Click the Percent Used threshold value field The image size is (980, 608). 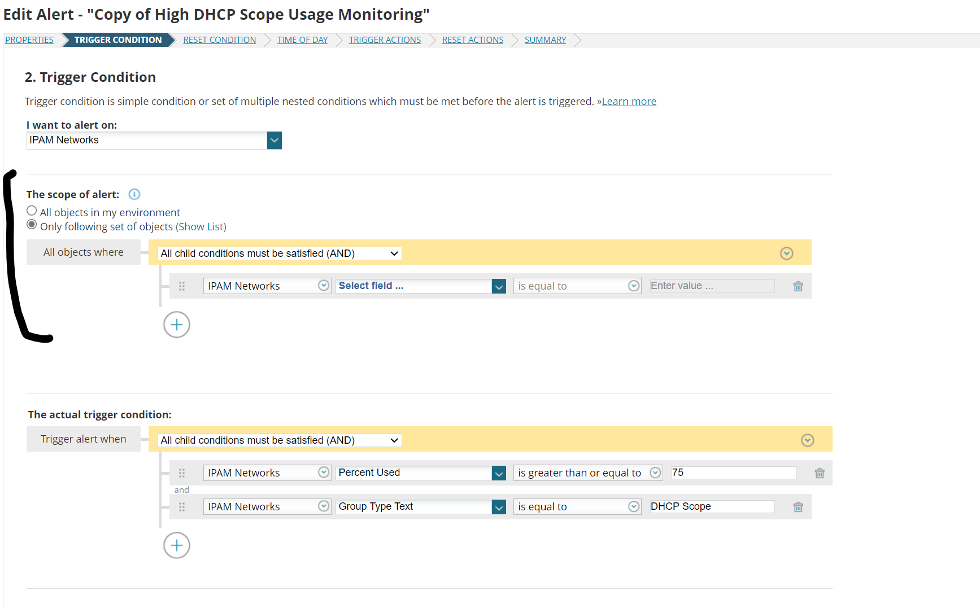coord(733,473)
